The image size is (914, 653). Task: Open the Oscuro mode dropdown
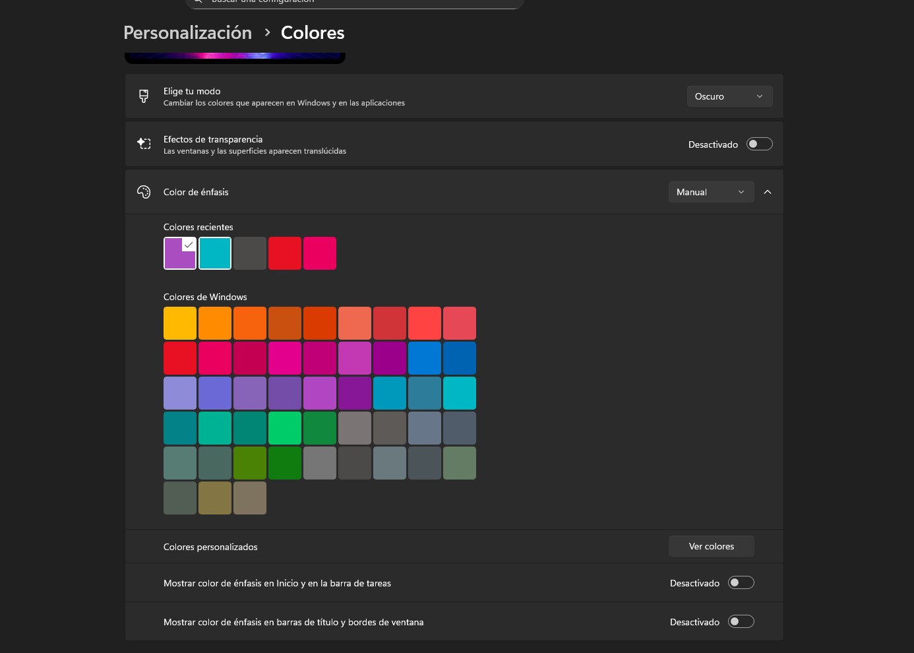point(729,96)
